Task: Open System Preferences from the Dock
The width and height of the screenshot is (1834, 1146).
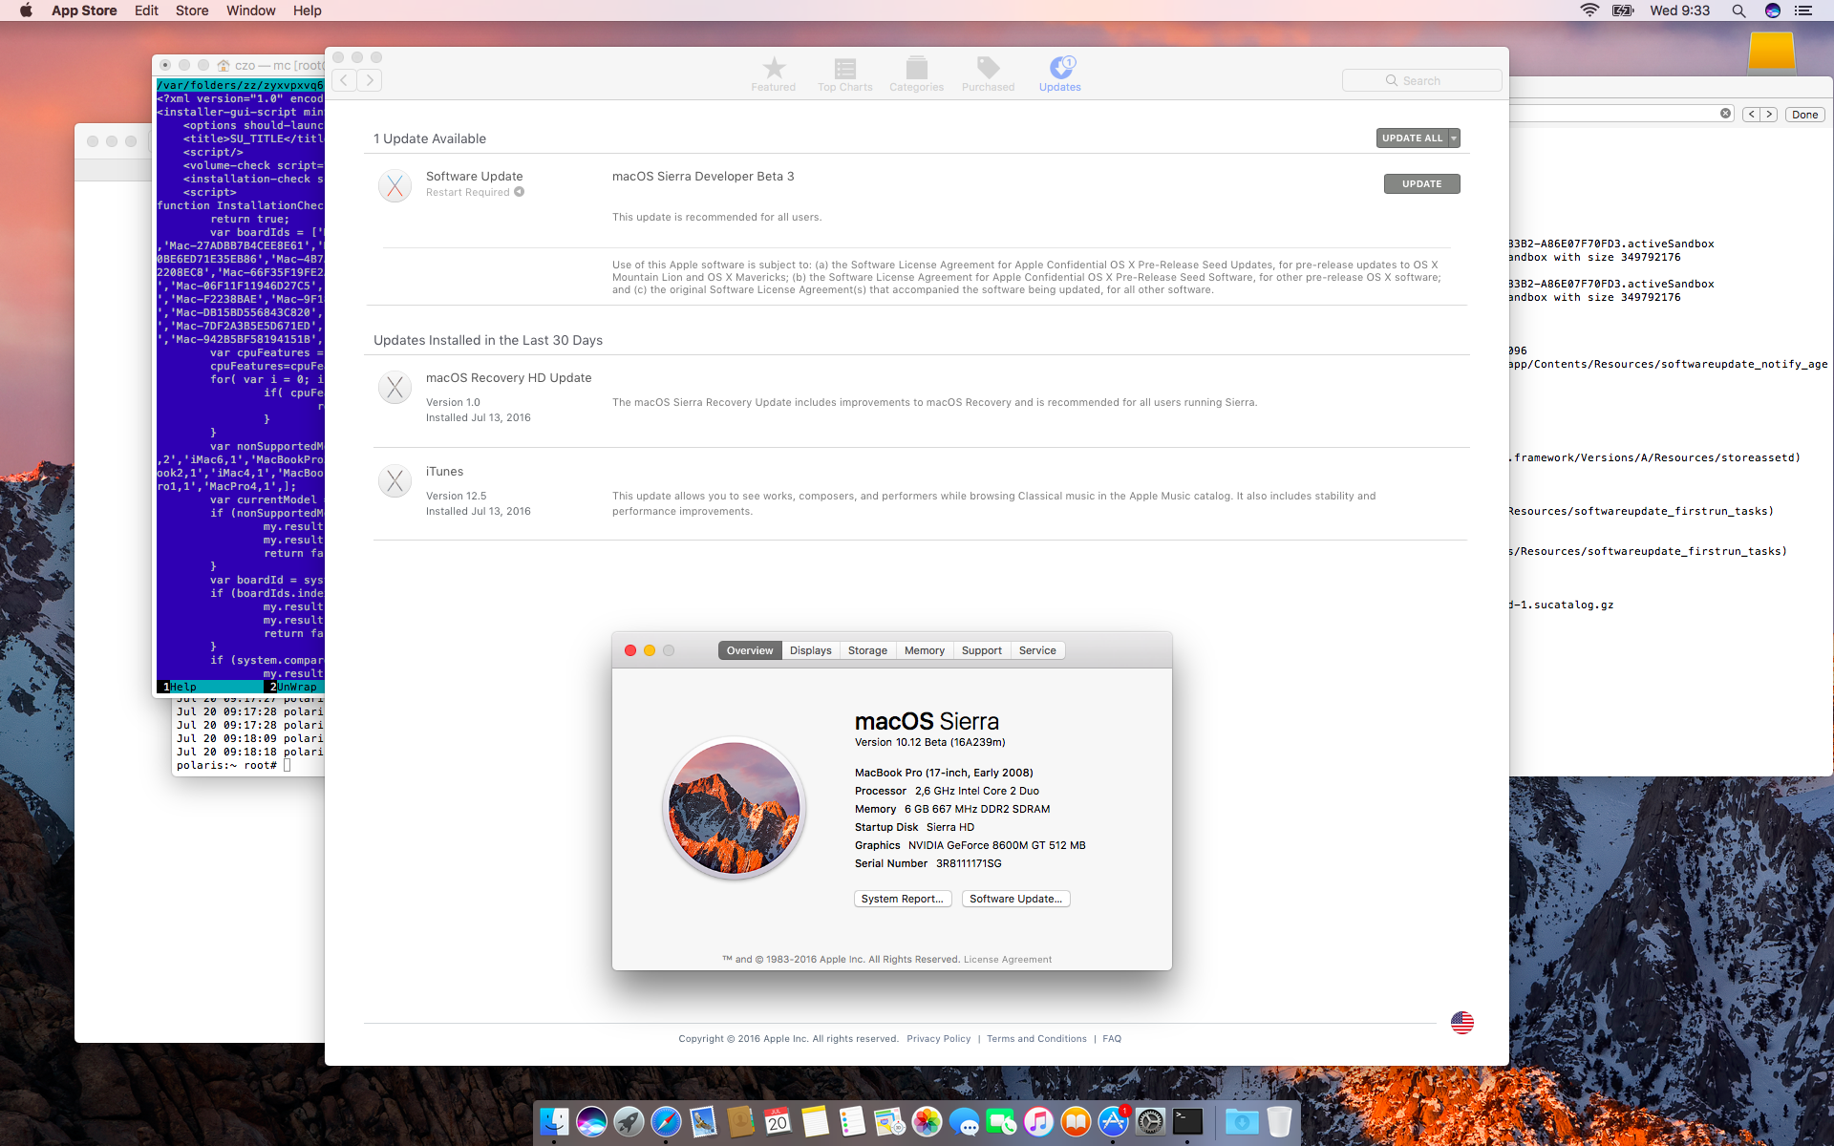Action: [x=1150, y=1121]
